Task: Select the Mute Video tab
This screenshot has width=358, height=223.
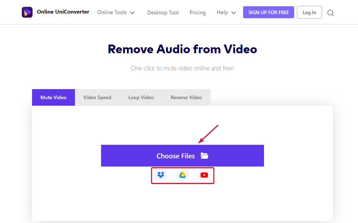Action: pyautogui.click(x=54, y=98)
